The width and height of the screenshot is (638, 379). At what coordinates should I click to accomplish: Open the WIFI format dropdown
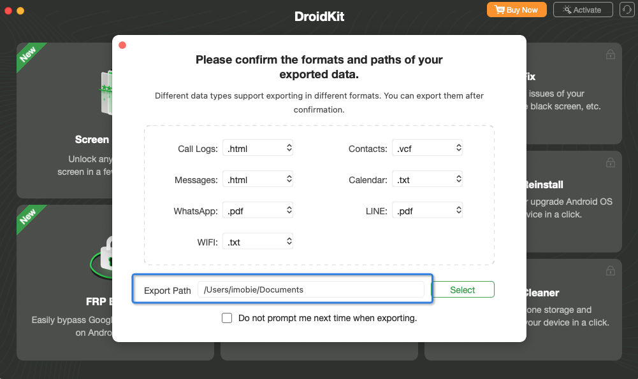(x=257, y=242)
